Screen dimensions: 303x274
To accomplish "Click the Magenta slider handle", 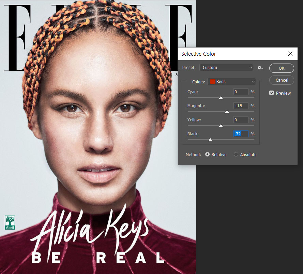I will coord(227,112).
